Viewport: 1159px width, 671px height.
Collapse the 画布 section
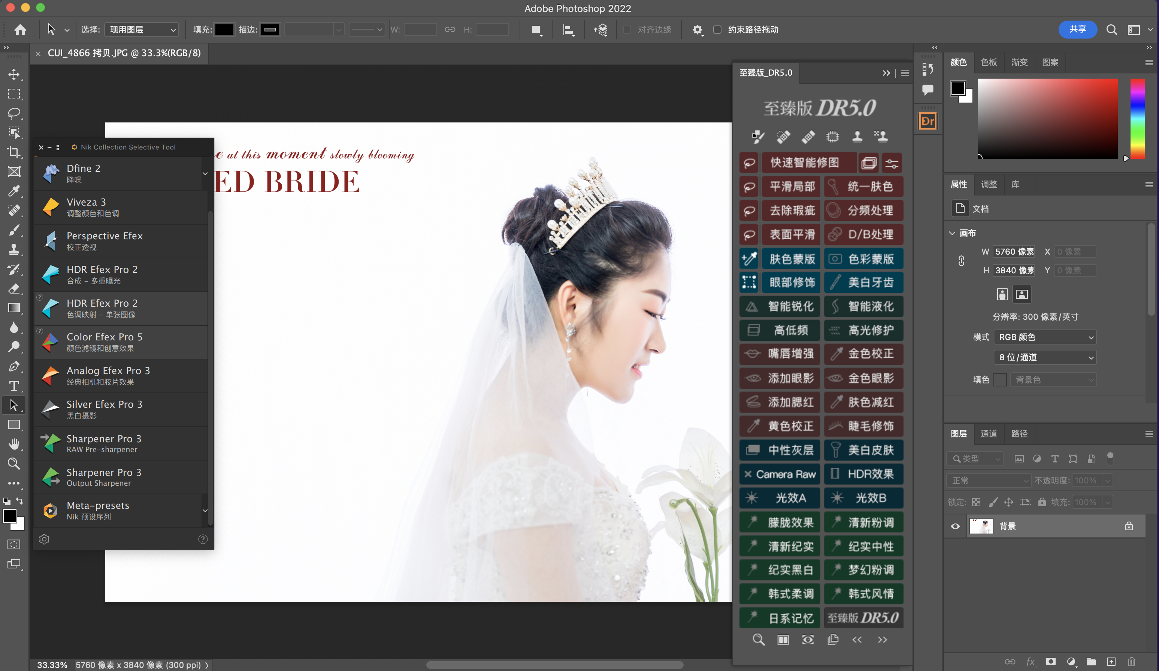(x=952, y=233)
